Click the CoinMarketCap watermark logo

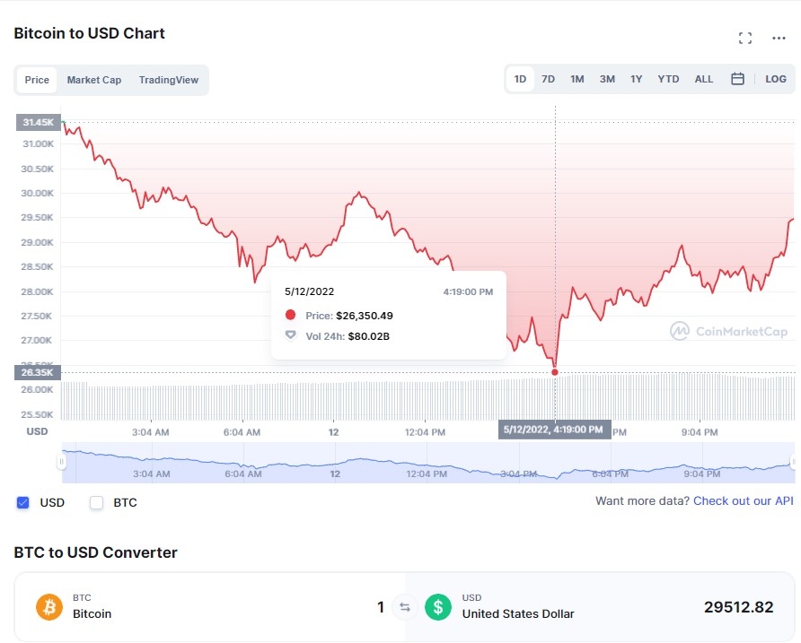tap(729, 331)
